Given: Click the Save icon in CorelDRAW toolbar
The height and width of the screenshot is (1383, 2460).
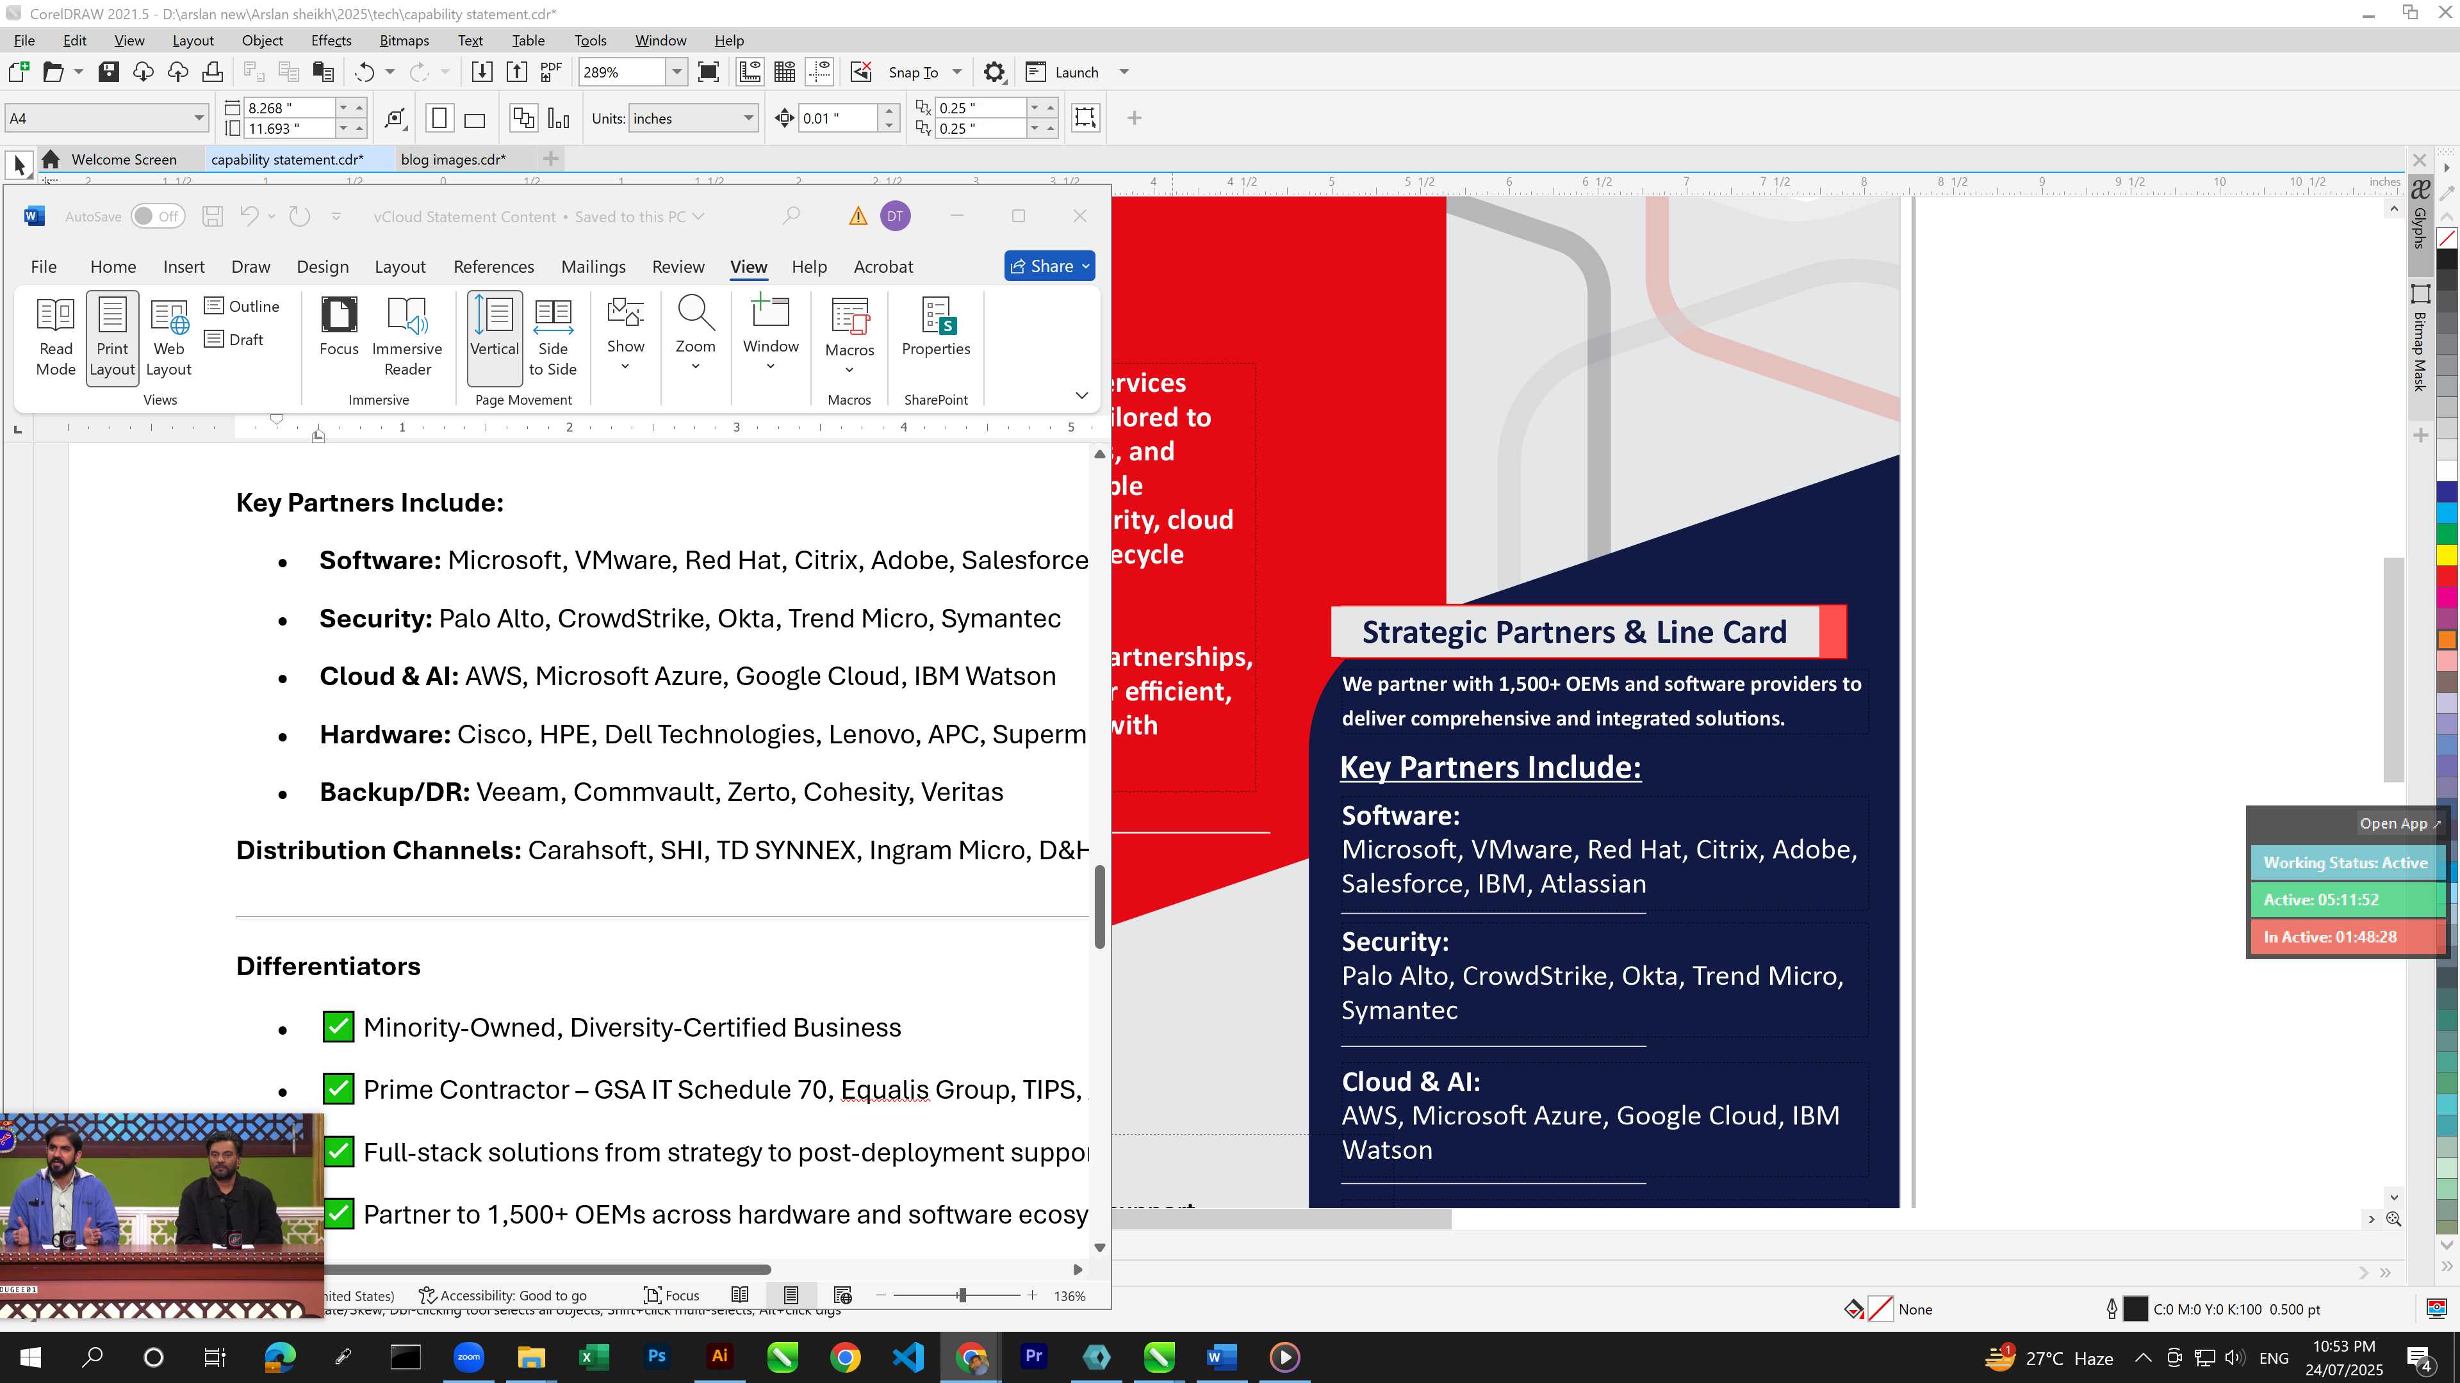Looking at the screenshot, I should coord(109,72).
